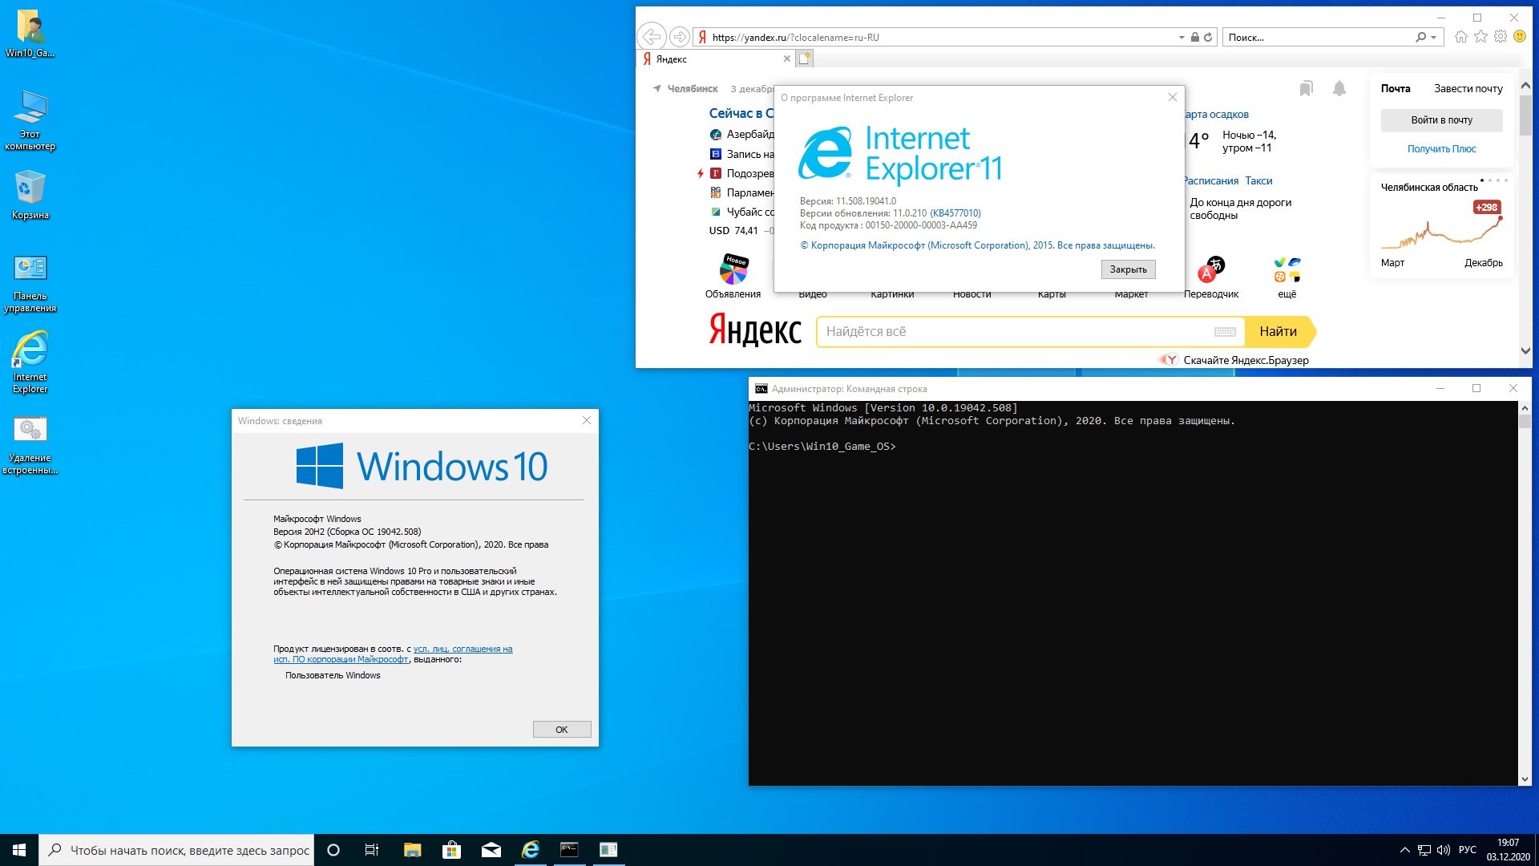Click the Завести почту link
Screen dimensions: 1539x866
[1468, 88]
